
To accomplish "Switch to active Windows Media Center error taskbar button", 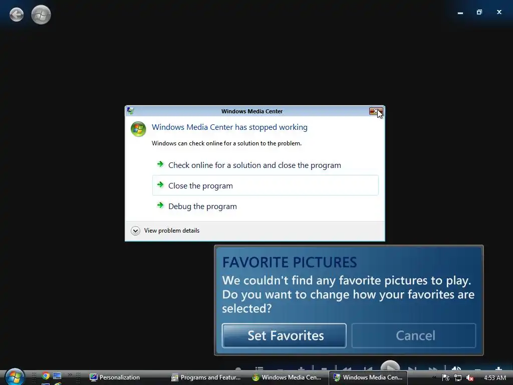I will pyautogui.click(x=368, y=377).
